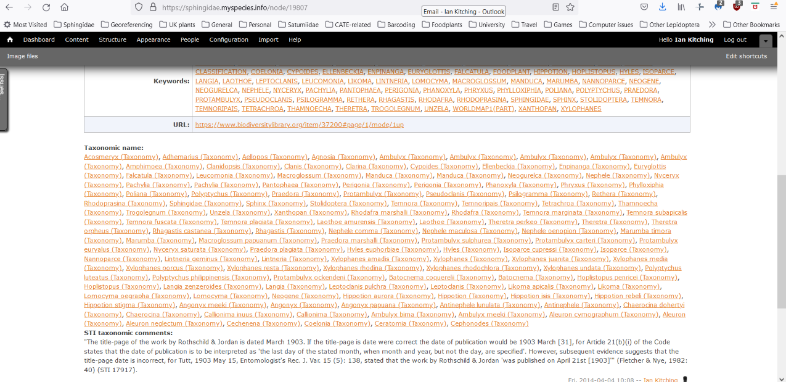Open the Ghostery extension with badge 3
786x382 pixels.
[737, 7]
